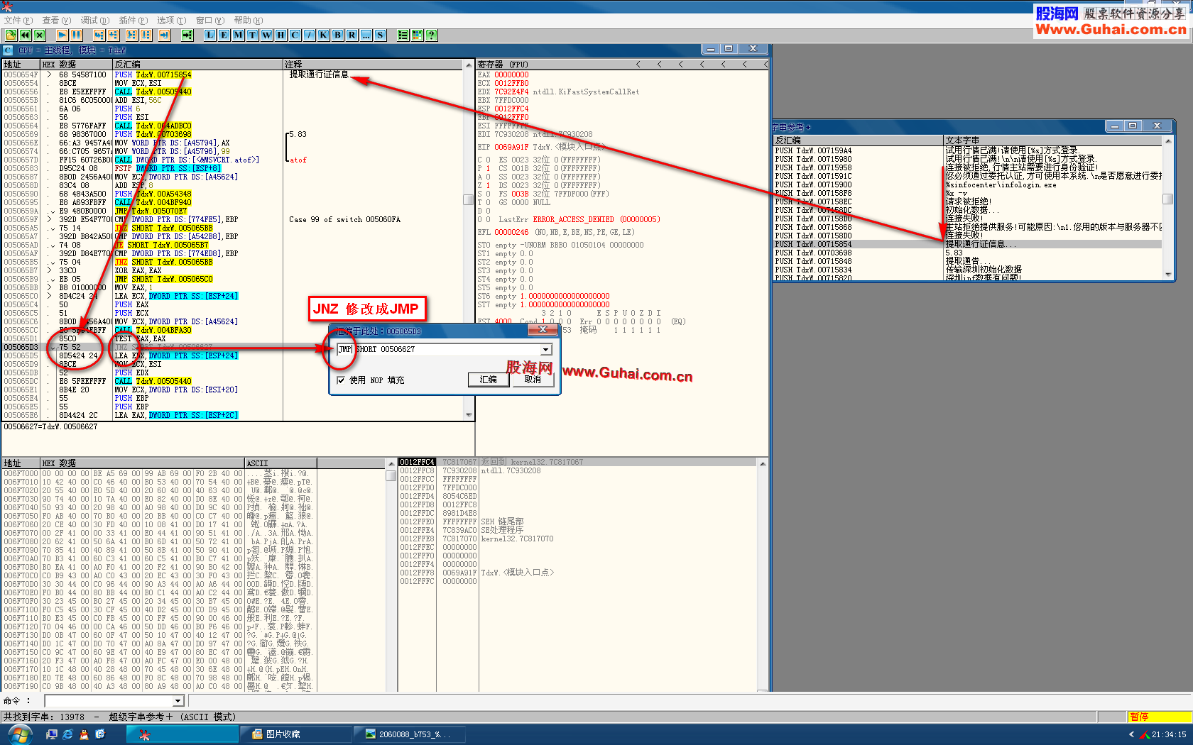This screenshot has width=1193, height=745.
Task: Open Handles window with H button
Action: [x=281, y=35]
